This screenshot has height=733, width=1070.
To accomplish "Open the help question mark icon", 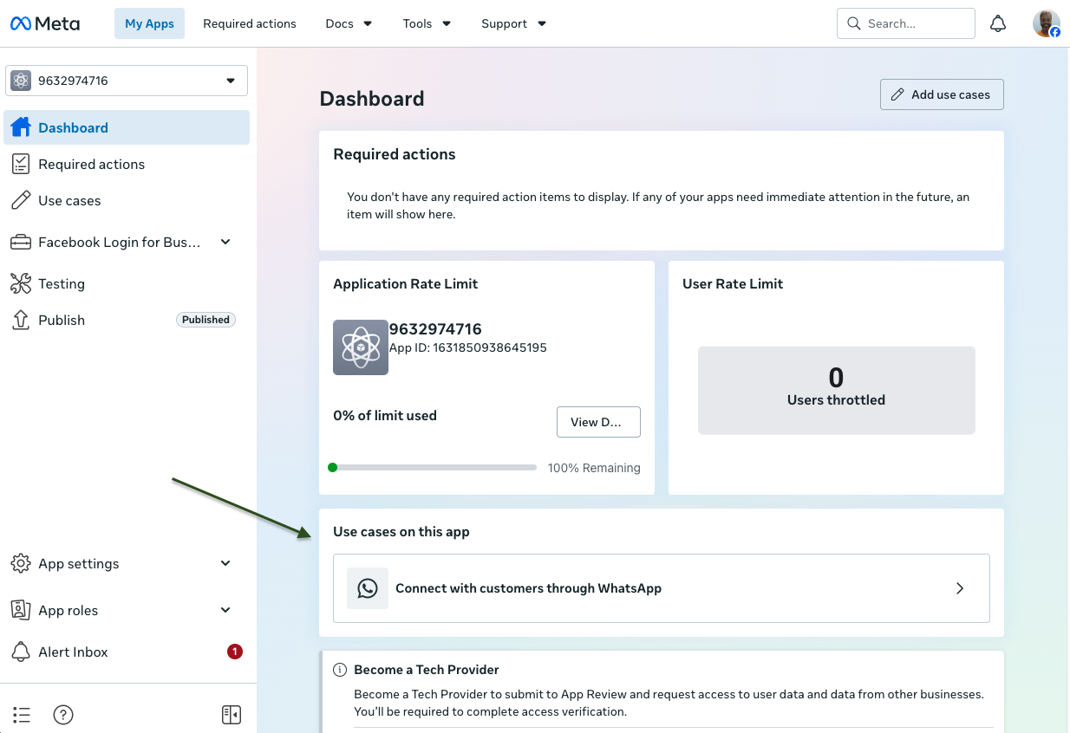I will pos(63,715).
